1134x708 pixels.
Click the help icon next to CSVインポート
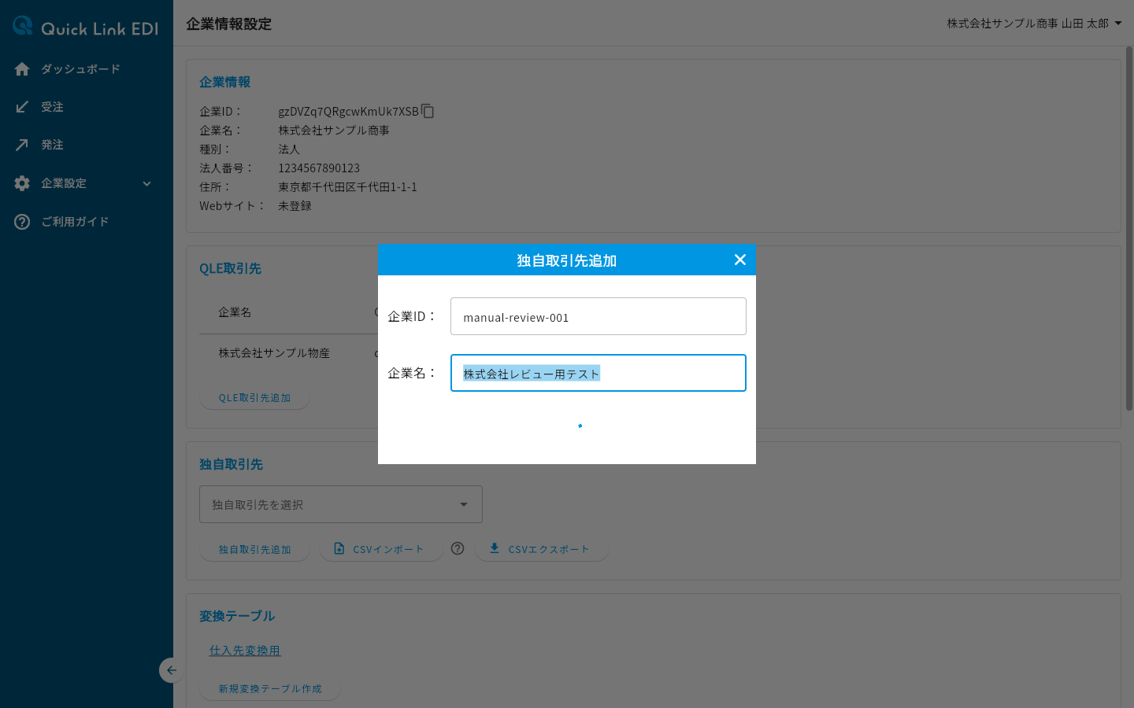[x=458, y=548]
